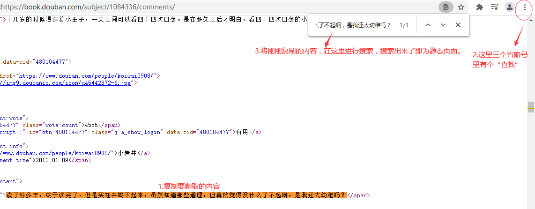Open Chrome's three-dot menu
Screen dimensions: 535x209
[x=525, y=7]
